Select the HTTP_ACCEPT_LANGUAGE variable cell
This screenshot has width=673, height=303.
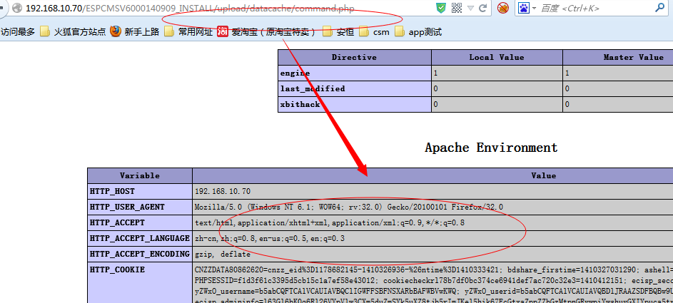[x=140, y=238]
